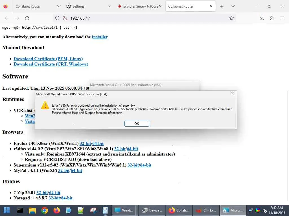The image size is (289, 216).
Task: Open the Firefox extensions puzzle icon
Action: 272,18
